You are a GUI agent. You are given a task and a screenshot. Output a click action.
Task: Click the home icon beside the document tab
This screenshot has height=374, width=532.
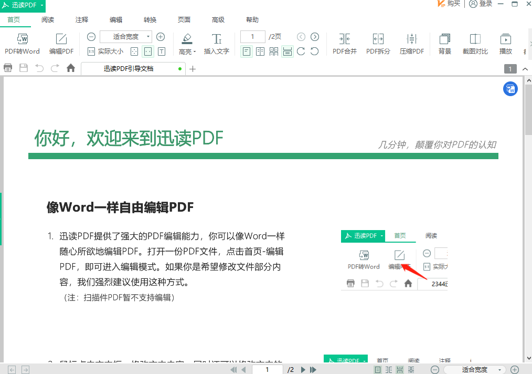71,68
